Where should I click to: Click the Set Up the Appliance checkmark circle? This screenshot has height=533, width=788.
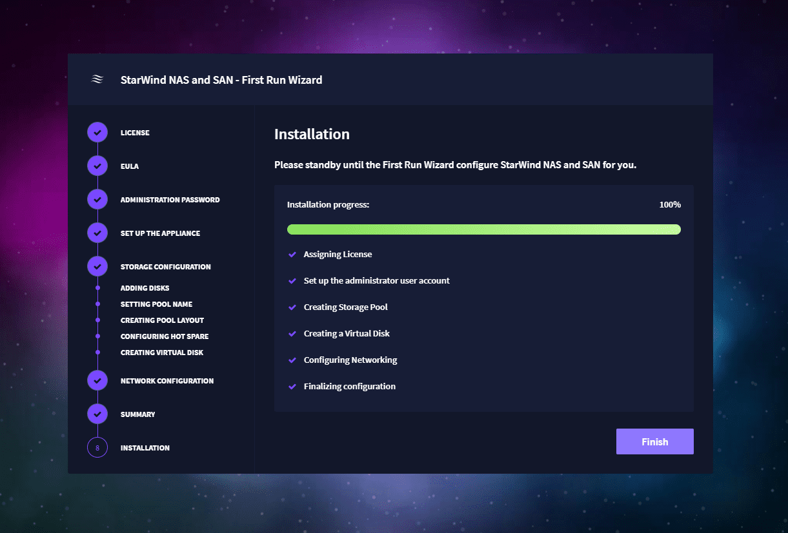pos(97,233)
